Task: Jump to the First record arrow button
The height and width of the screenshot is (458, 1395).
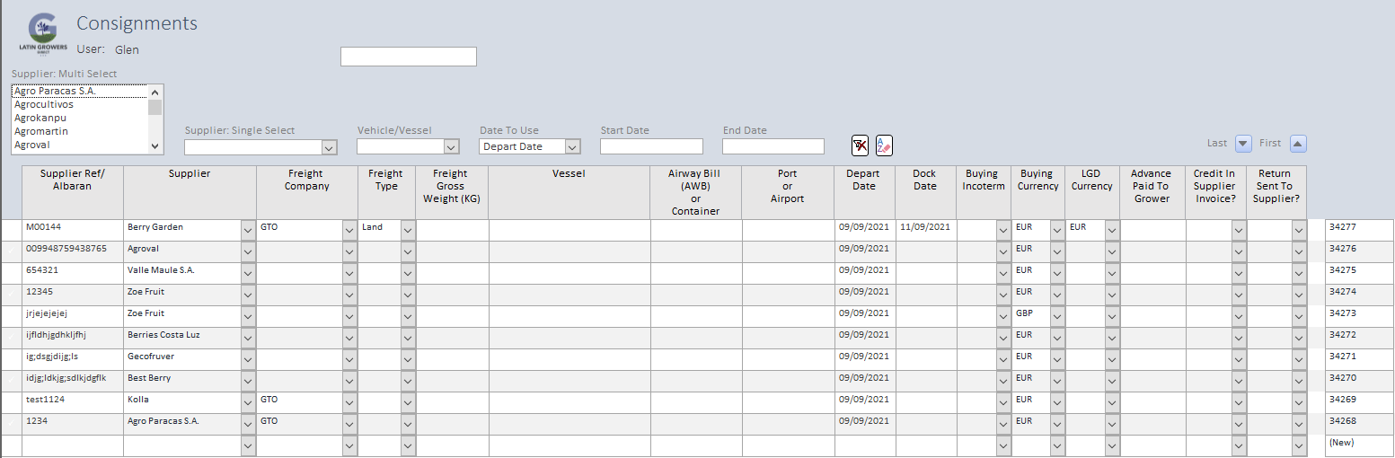Action: (x=1298, y=143)
